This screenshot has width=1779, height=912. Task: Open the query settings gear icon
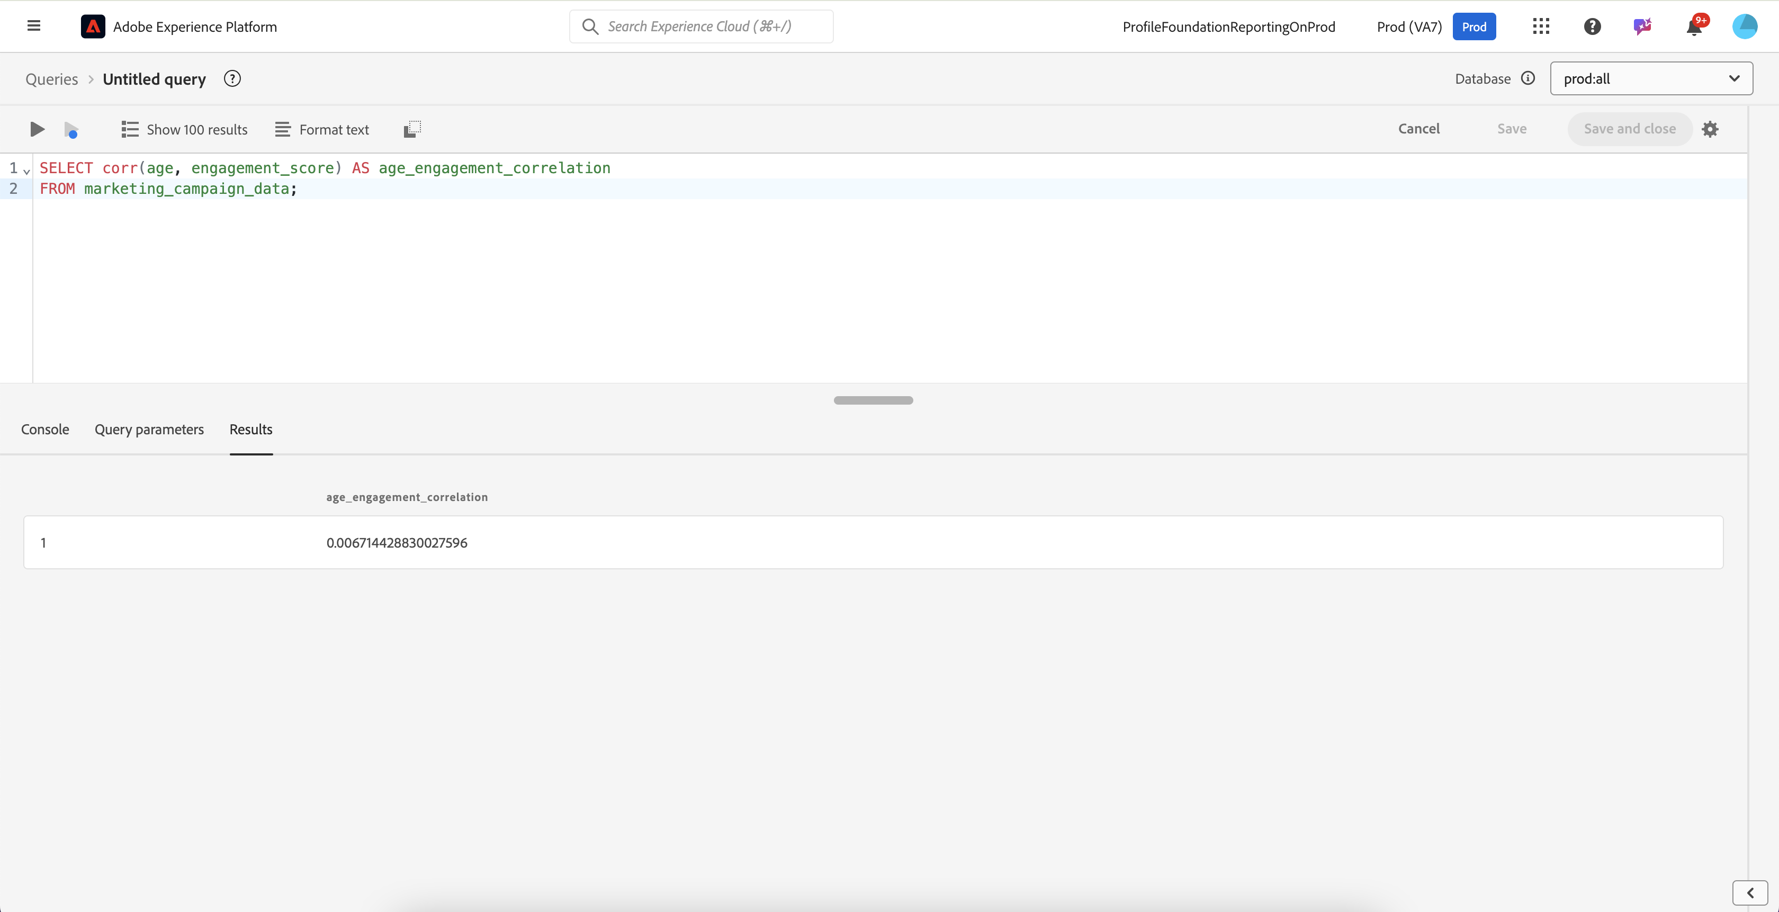coord(1710,129)
